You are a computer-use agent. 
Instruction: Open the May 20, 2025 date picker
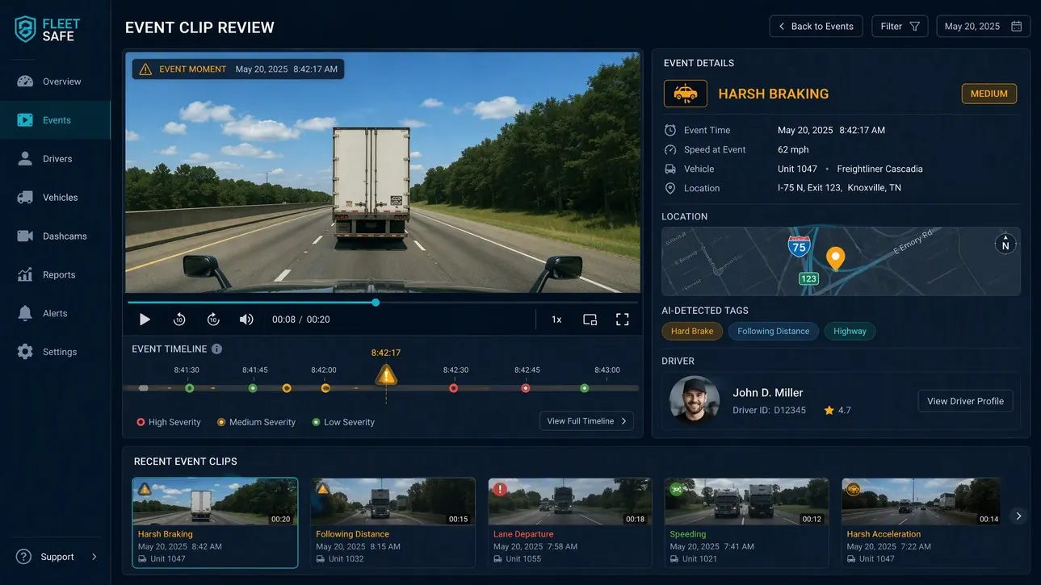pyautogui.click(x=983, y=27)
